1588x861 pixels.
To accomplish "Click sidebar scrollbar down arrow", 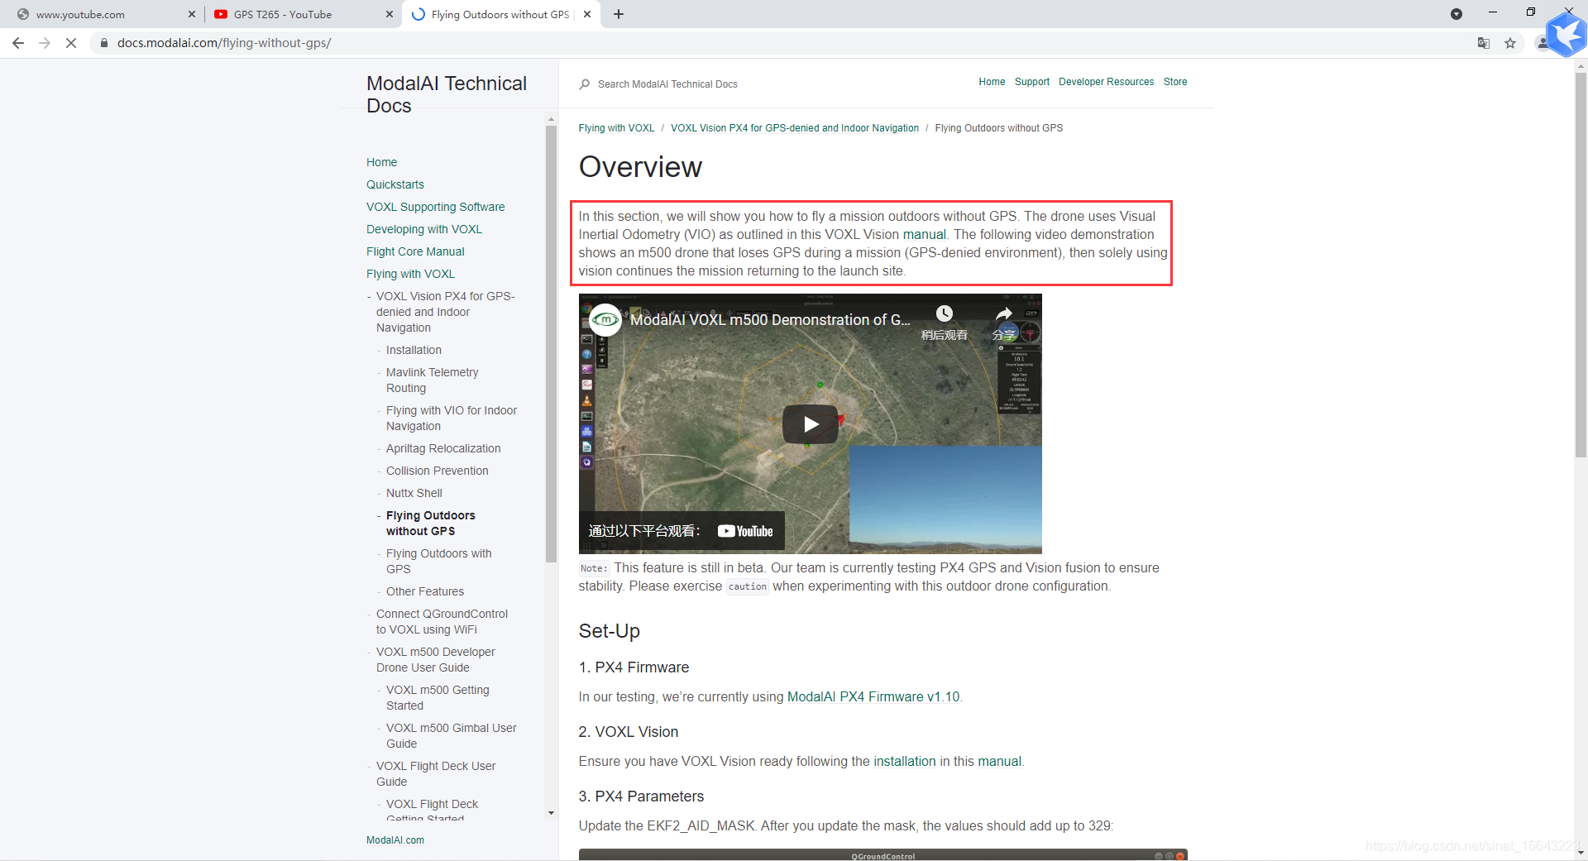I will tap(552, 813).
